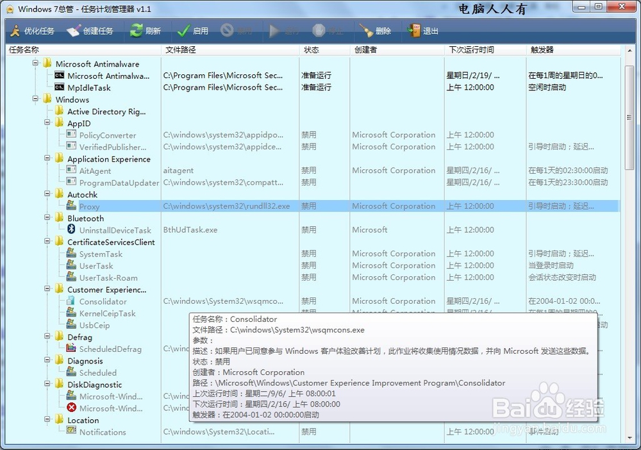Sort by 创建者 column header
Viewport: 641px width, 450px height.
point(397,50)
